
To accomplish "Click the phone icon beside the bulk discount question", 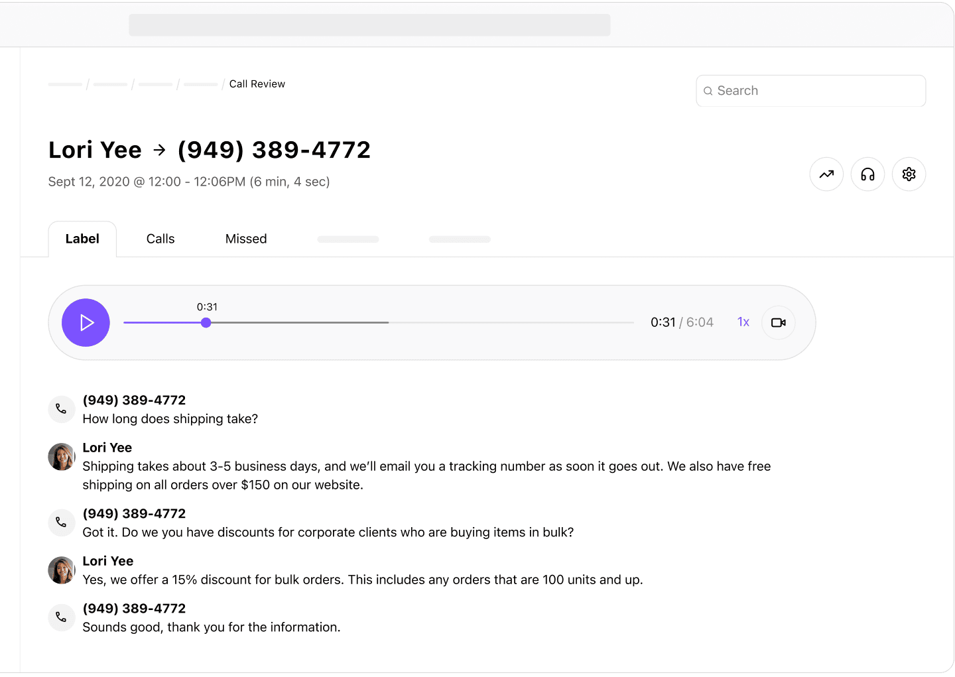I will click(62, 523).
